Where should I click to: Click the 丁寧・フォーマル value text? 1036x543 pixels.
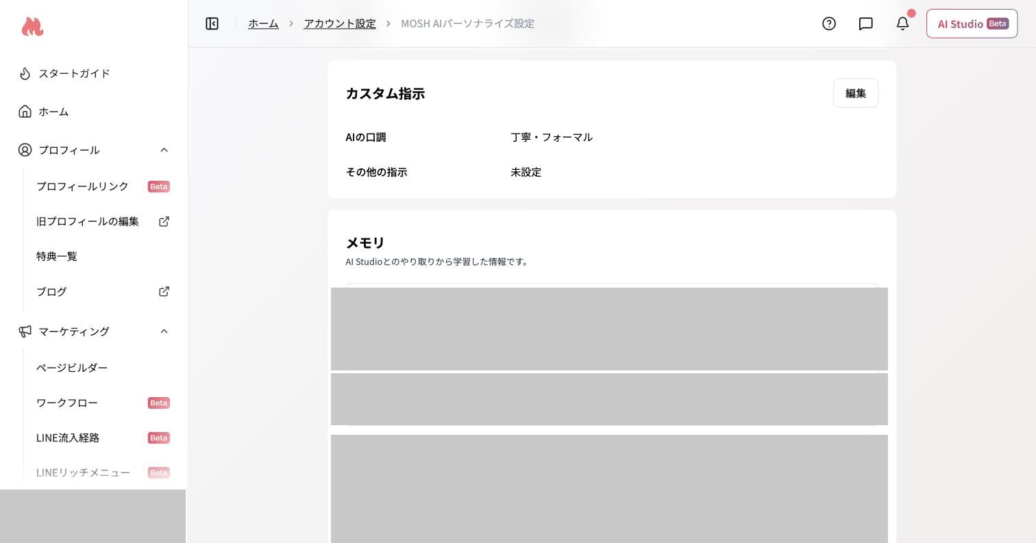click(x=552, y=137)
